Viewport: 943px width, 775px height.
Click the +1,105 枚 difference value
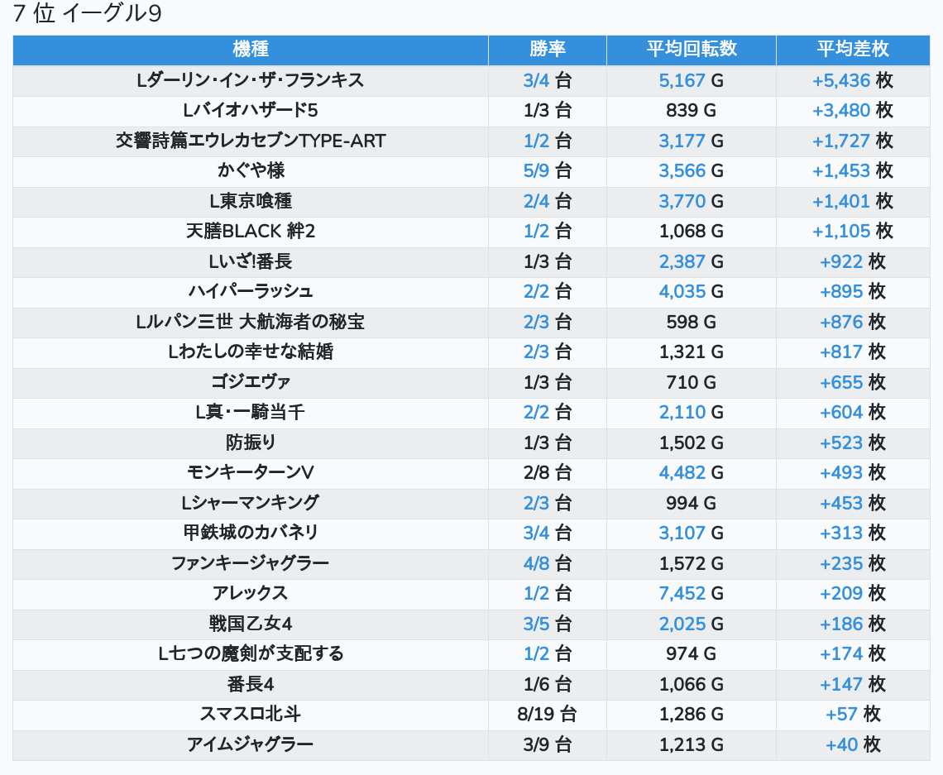[x=853, y=231]
